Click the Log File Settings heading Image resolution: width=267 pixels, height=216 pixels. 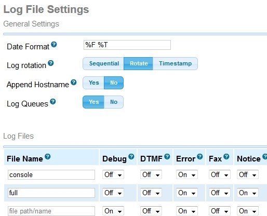point(46,9)
